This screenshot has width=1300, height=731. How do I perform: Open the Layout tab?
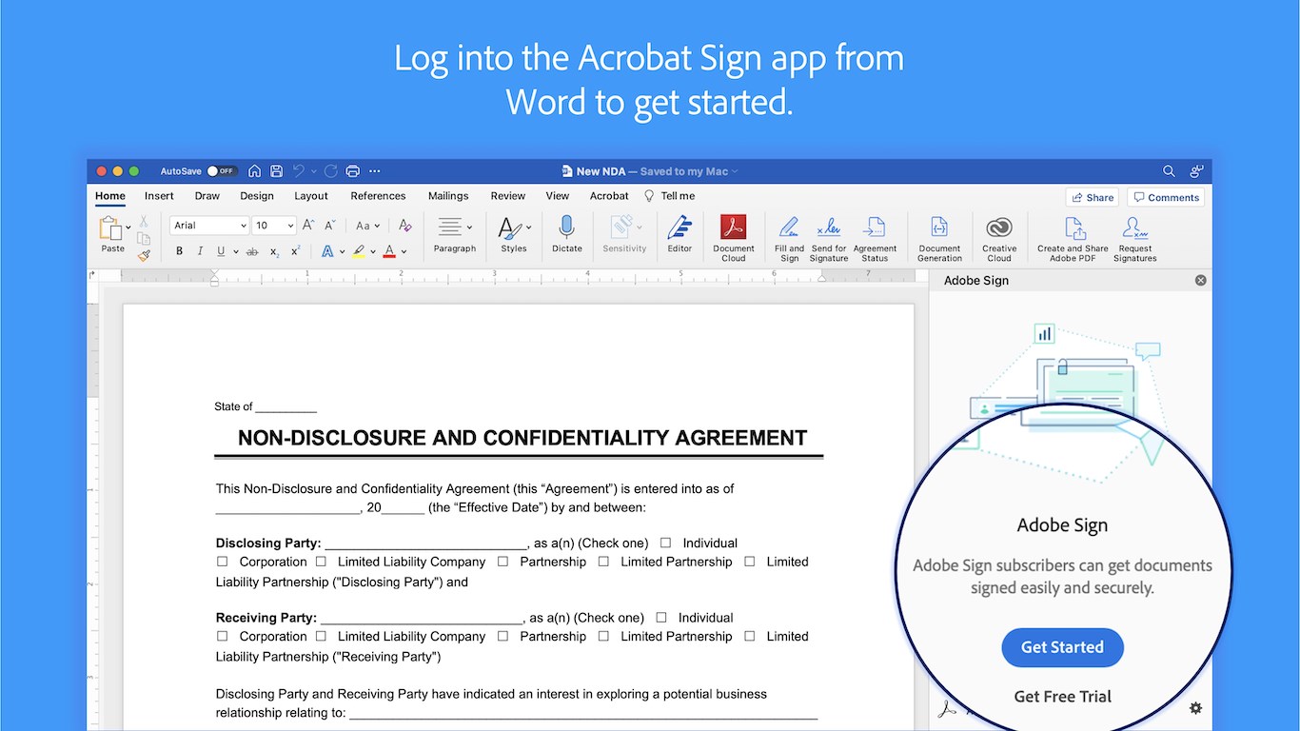coord(311,196)
